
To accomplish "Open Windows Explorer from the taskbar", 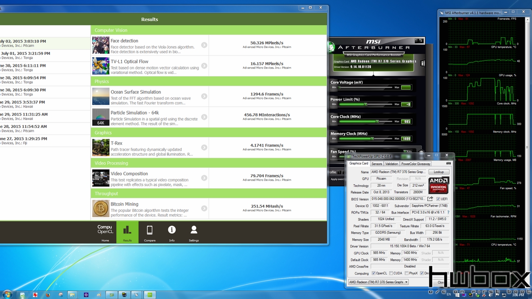I will (73, 294).
